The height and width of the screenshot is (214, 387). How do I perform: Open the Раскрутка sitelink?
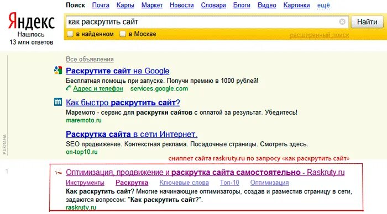click(132, 183)
